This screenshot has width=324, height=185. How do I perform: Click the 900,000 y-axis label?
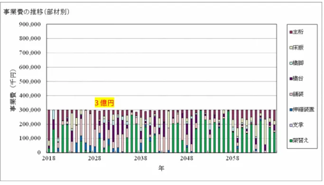[x=30, y=24]
